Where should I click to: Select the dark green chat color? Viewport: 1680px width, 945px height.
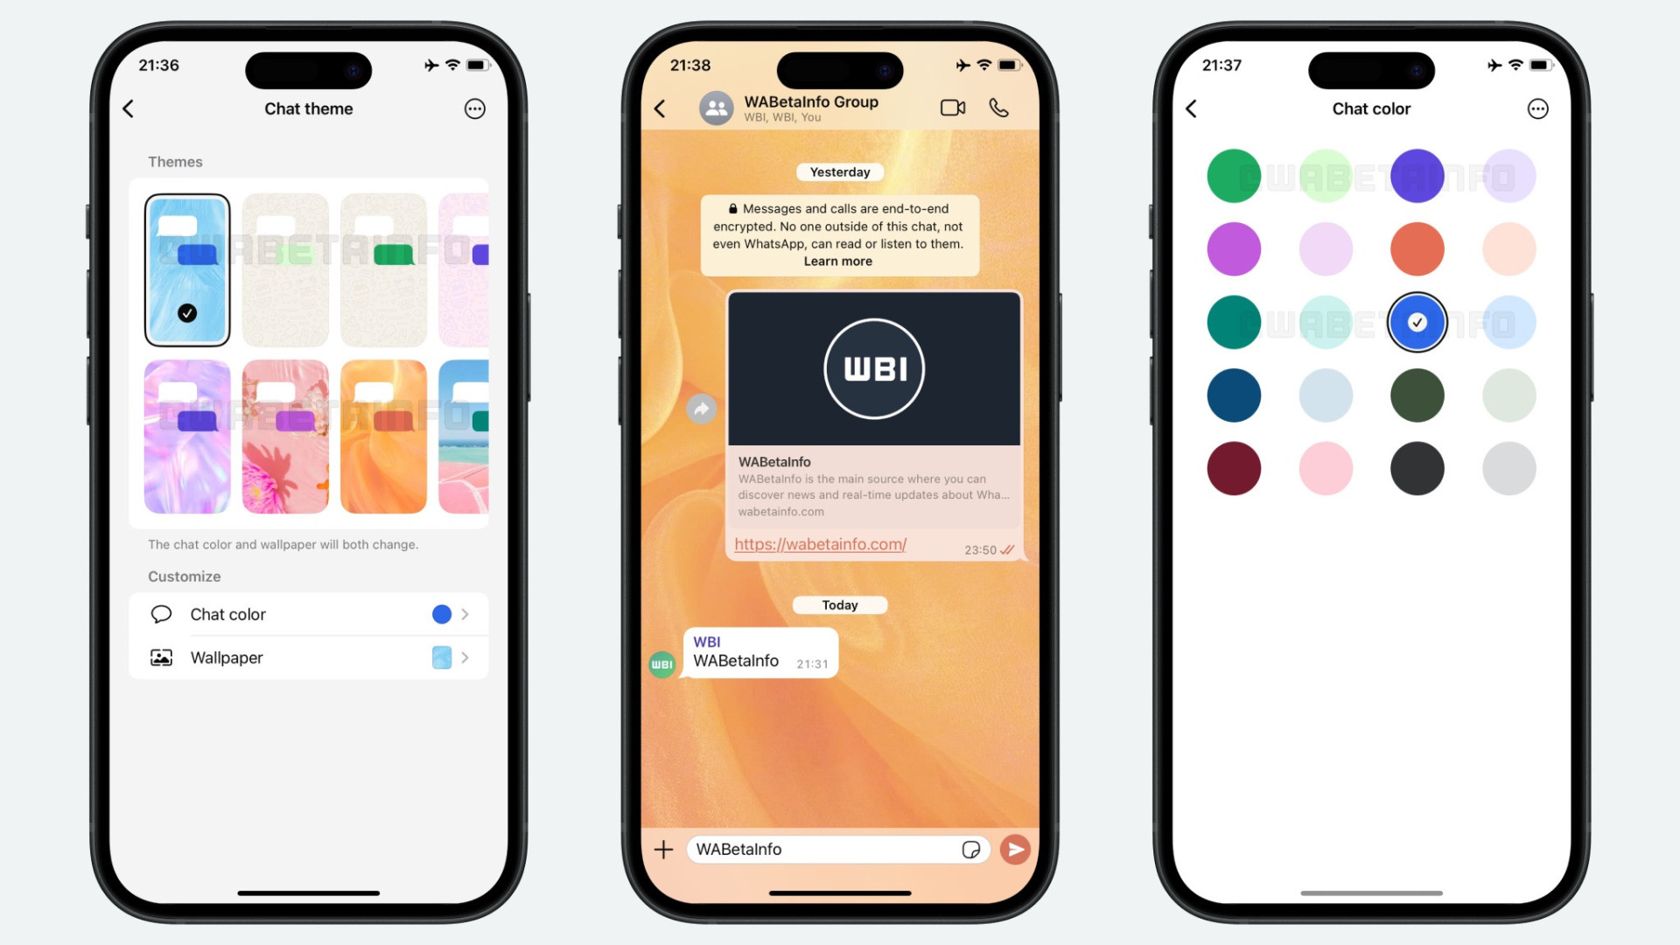pos(1417,395)
